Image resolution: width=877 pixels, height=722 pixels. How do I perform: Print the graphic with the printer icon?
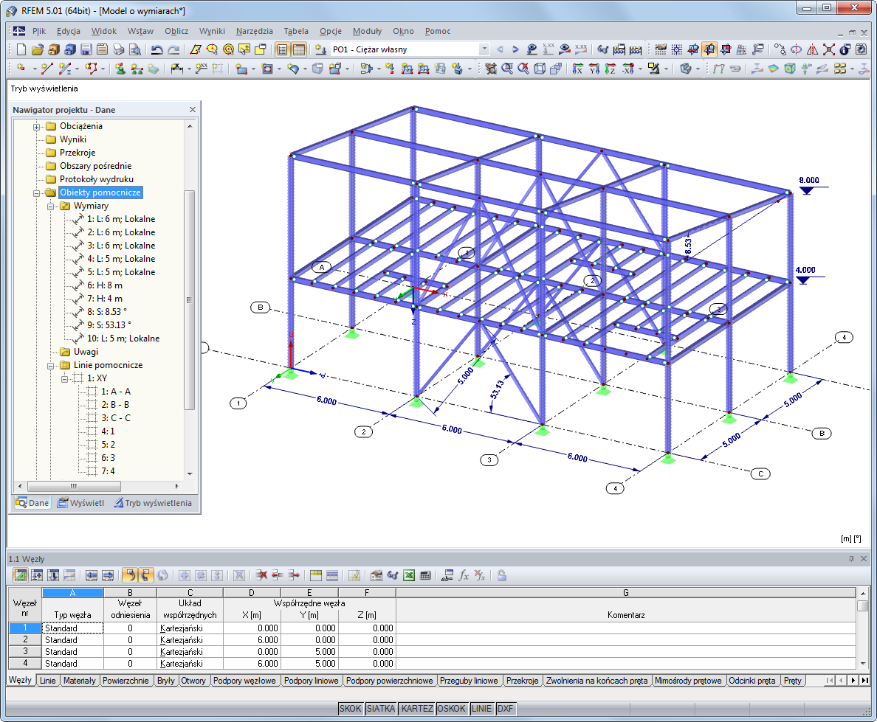tap(119, 49)
